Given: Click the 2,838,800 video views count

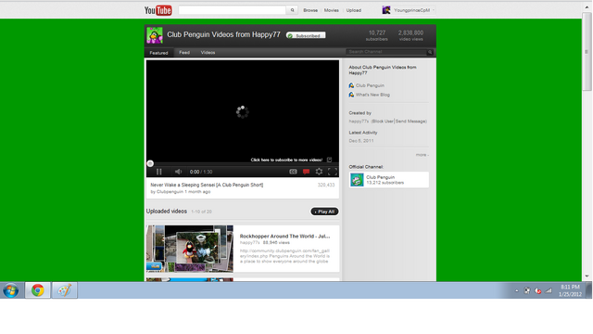Looking at the screenshot, I should pos(410,35).
